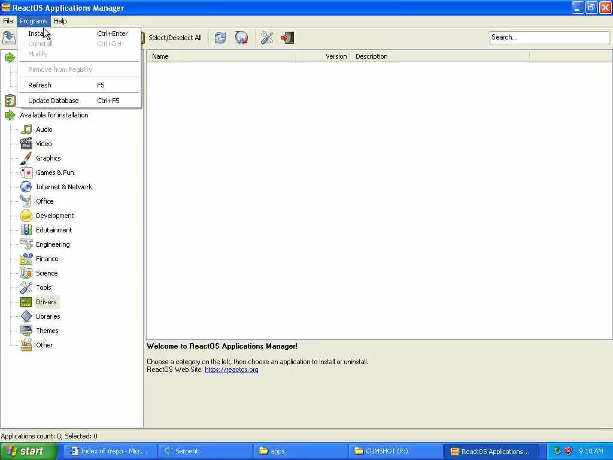Click the Games & Fun playing cards icon
This screenshot has width=613, height=460.
[x=26, y=172]
